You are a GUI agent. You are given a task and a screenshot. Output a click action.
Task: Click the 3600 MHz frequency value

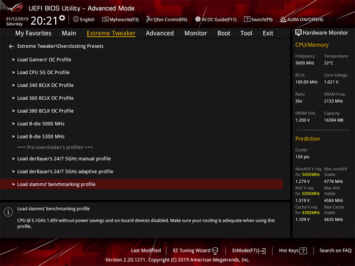point(305,63)
